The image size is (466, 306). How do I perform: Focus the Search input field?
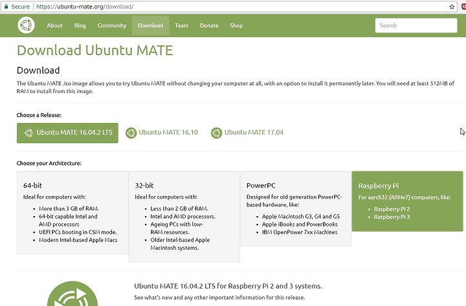[x=416, y=25]
